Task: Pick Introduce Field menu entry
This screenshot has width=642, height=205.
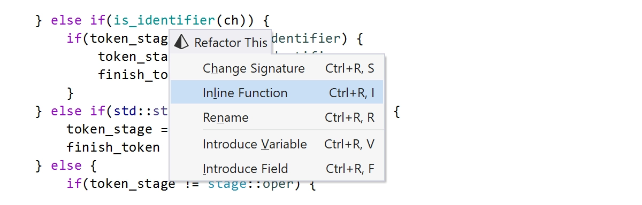Action: pos(277,169)
